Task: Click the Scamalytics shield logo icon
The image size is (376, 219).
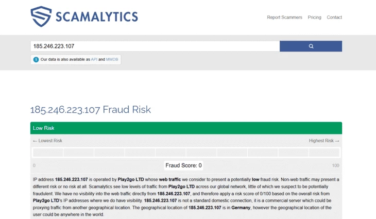Action: (x=41, y=16)
